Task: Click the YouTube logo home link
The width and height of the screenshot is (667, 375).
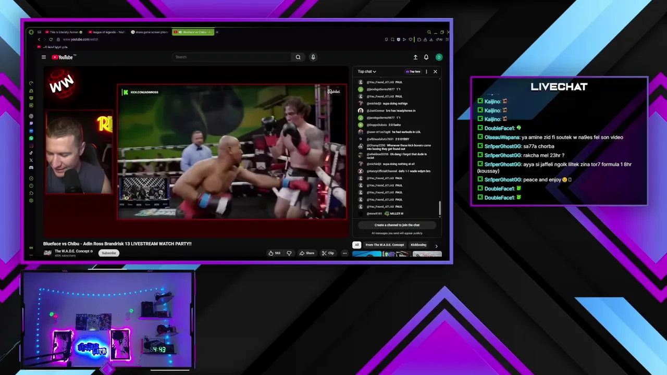Action: [64, 57]
